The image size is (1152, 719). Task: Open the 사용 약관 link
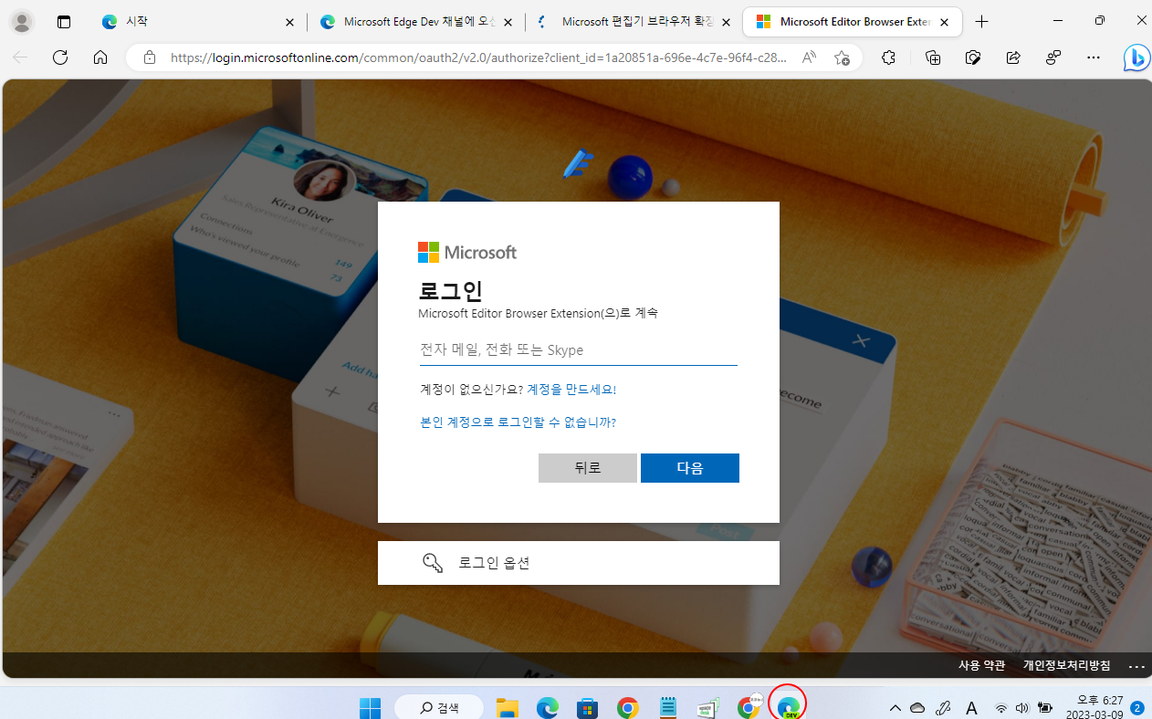981,666
